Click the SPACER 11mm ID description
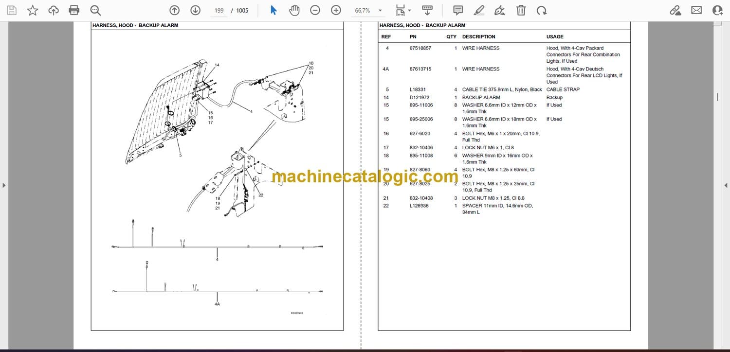The width and height of the screenshot is (730, 352). point(497,209)
